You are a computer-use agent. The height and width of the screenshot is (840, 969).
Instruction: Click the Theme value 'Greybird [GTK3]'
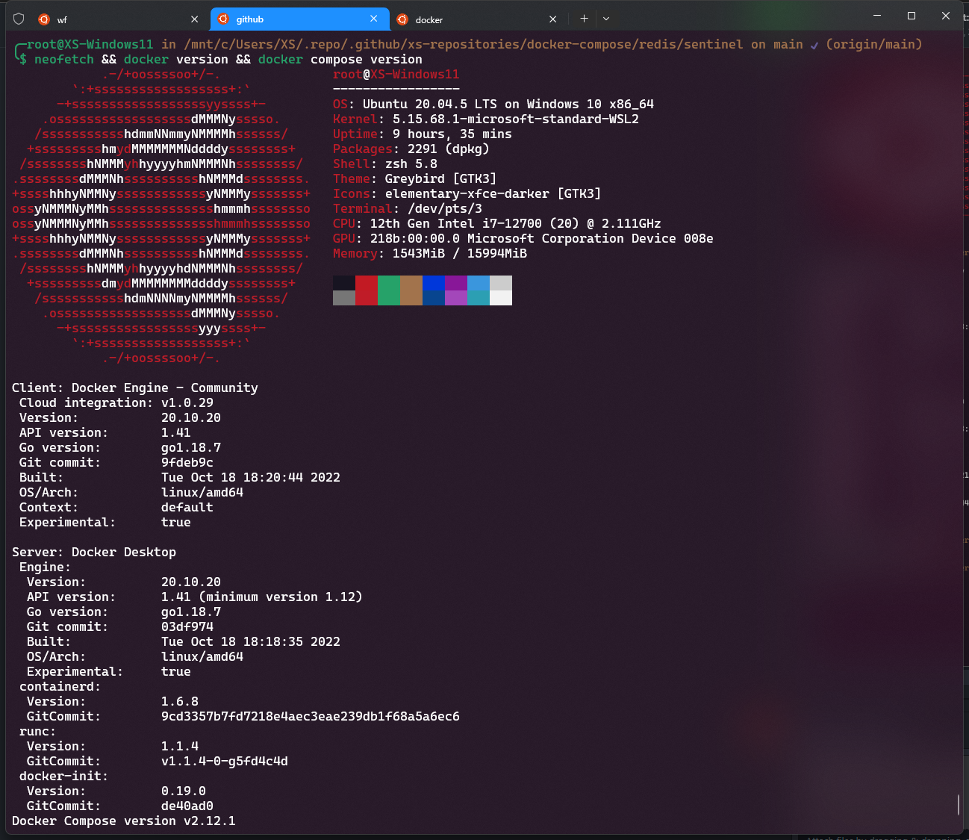[441, 179]
